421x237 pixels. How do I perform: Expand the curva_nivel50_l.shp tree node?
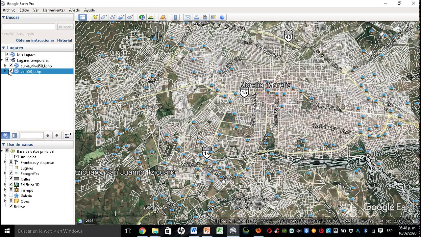5,66
